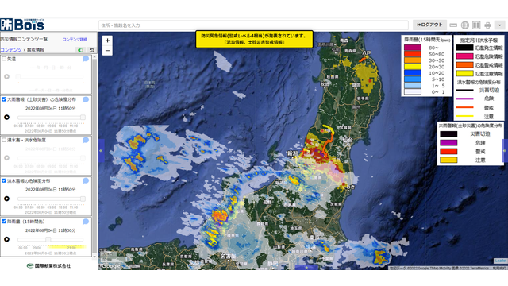Screen dimensions: 508x286
Task: Click the 洪水警報の危険度分布 slider handle
Action: click(83, 199)
